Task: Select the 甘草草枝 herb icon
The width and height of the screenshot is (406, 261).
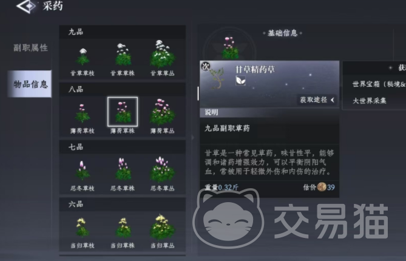Action: [x=83, y=57]
